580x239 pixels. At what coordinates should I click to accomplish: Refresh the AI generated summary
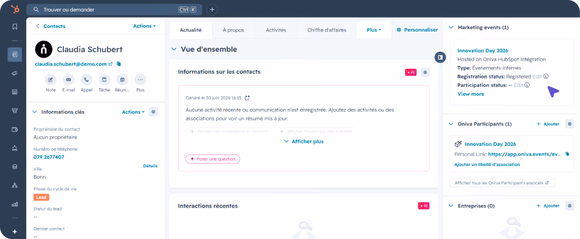(247, 98)
